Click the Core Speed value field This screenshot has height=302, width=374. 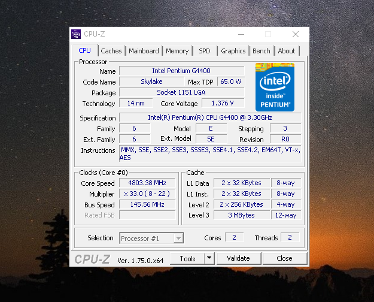(147, 183)
